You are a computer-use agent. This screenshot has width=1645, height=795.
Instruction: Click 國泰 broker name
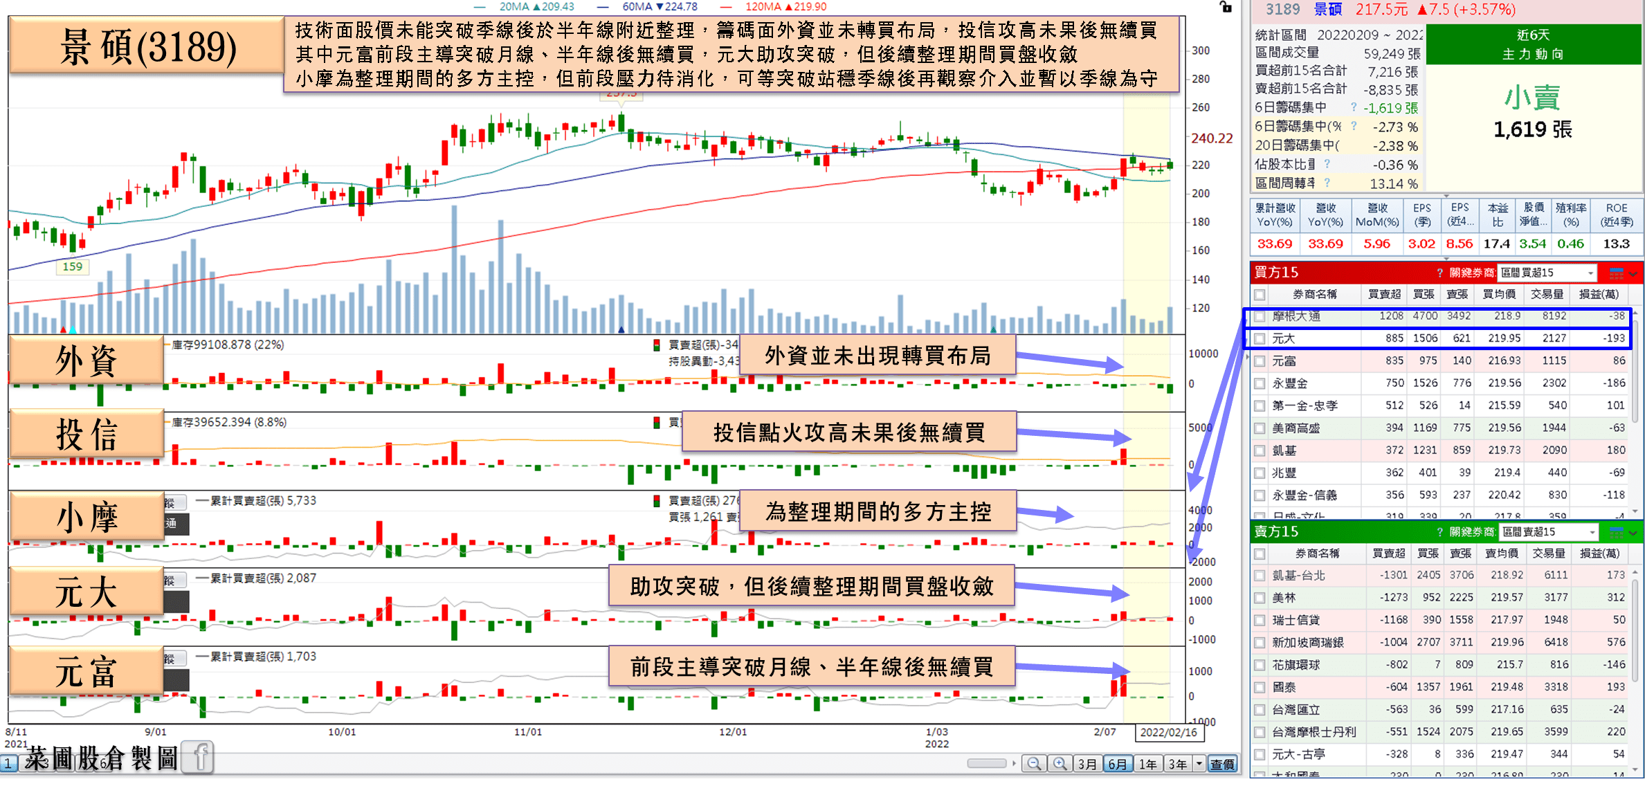[1284, 688]
